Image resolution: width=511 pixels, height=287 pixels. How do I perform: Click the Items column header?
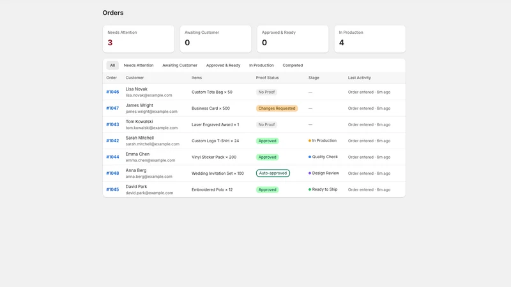click(x=197, y=78)
